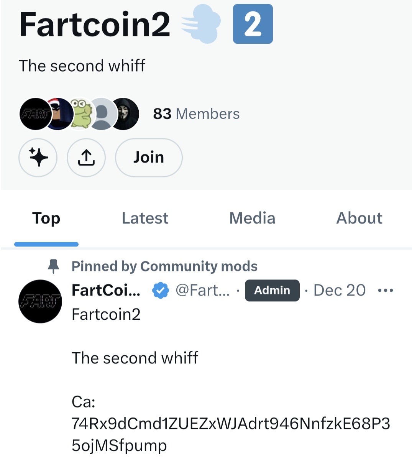412x465 pixels.
Task: Click the pin icon above the pinned post
Action: (54, 265)
